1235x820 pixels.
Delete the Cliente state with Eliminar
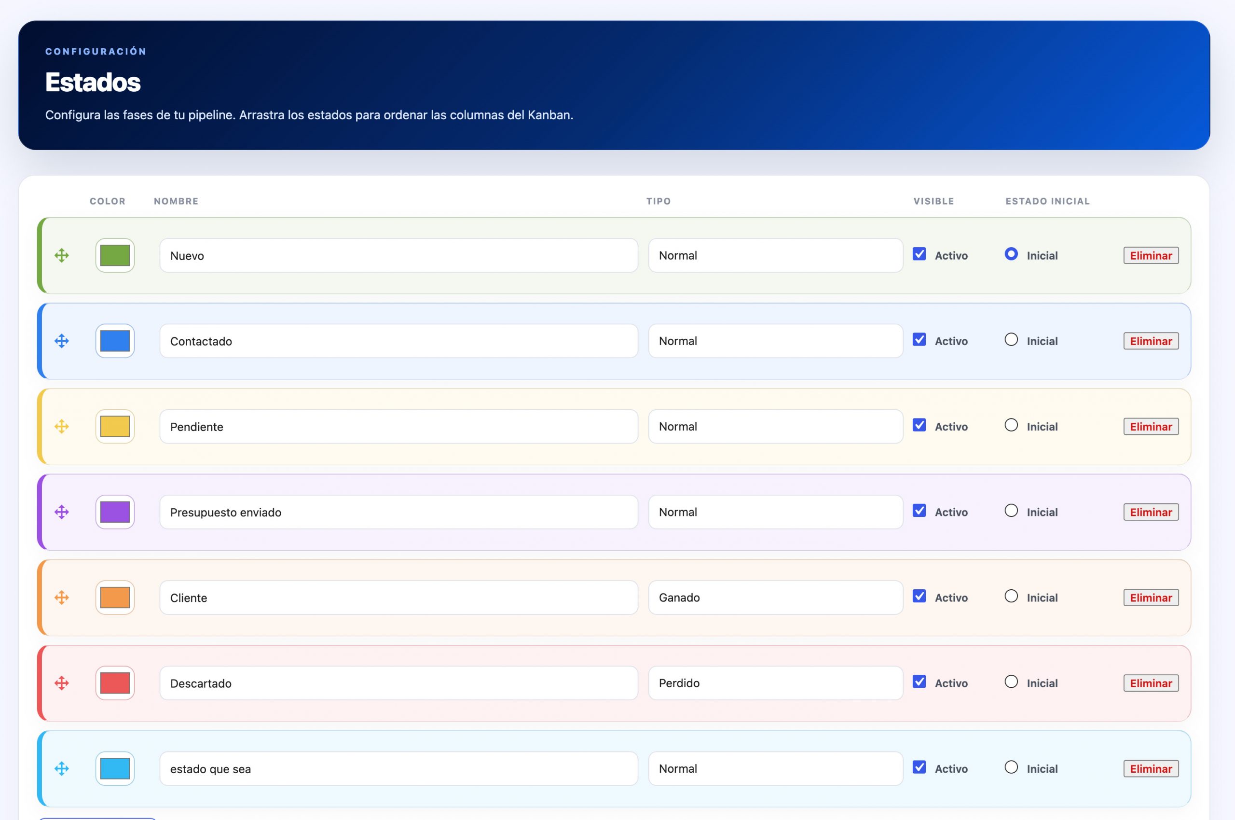[x=1151, y=598]
